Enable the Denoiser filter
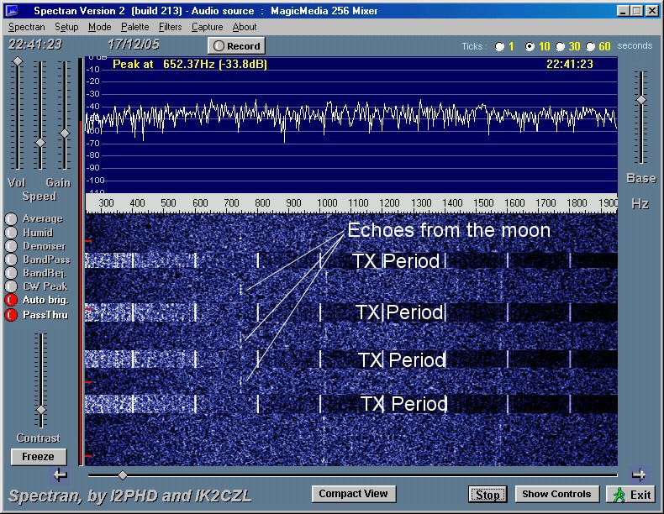 (x=11, y=246)
